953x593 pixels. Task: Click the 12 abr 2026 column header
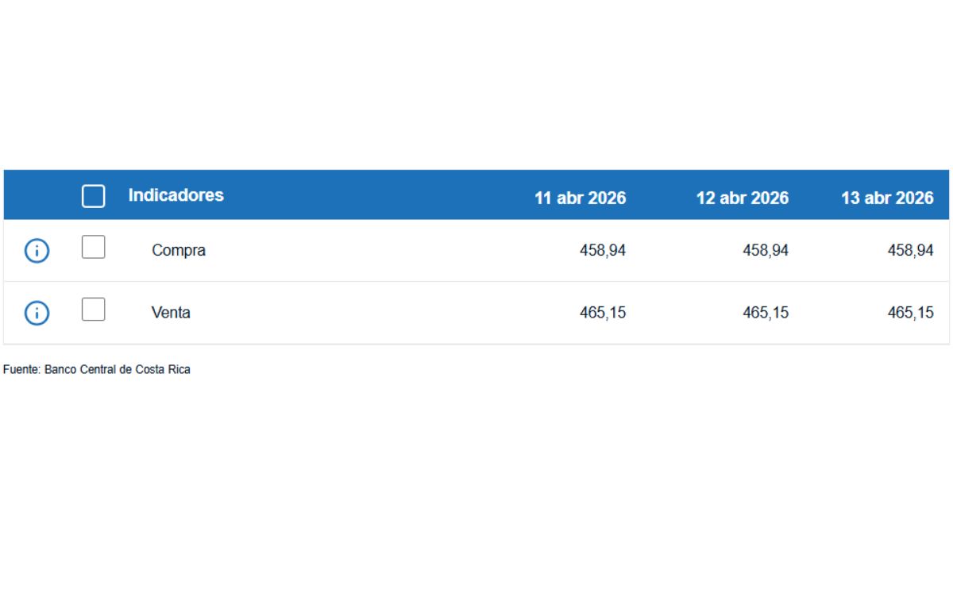click(743, 198)
